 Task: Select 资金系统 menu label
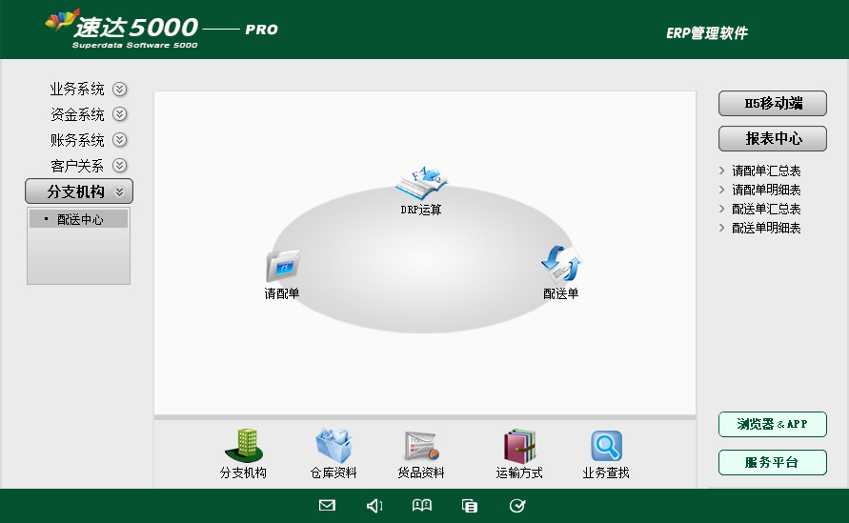77,114
